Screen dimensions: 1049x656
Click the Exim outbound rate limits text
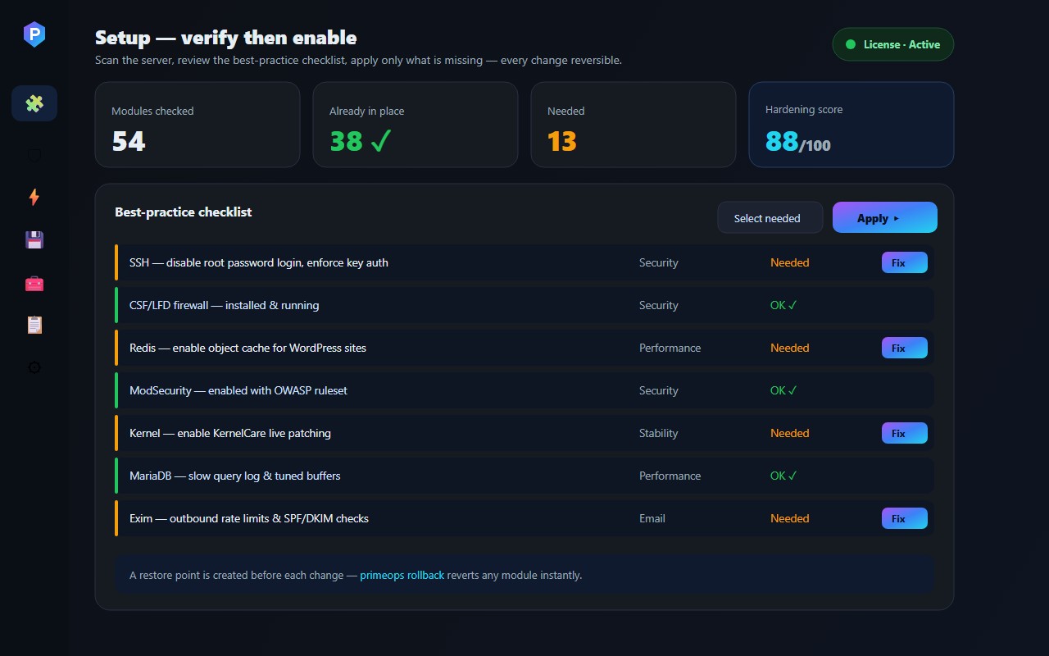click(x=249, y=518)
